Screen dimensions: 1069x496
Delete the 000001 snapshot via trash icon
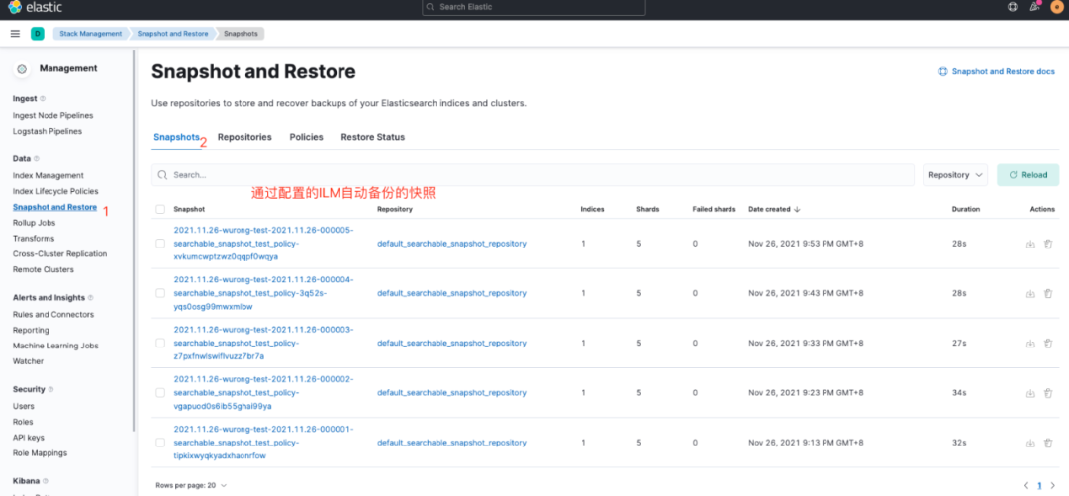[x=1048, y=443]
